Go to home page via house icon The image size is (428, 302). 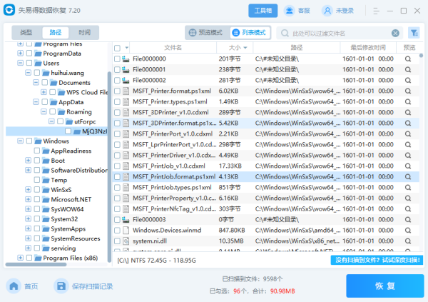[14, 286]
